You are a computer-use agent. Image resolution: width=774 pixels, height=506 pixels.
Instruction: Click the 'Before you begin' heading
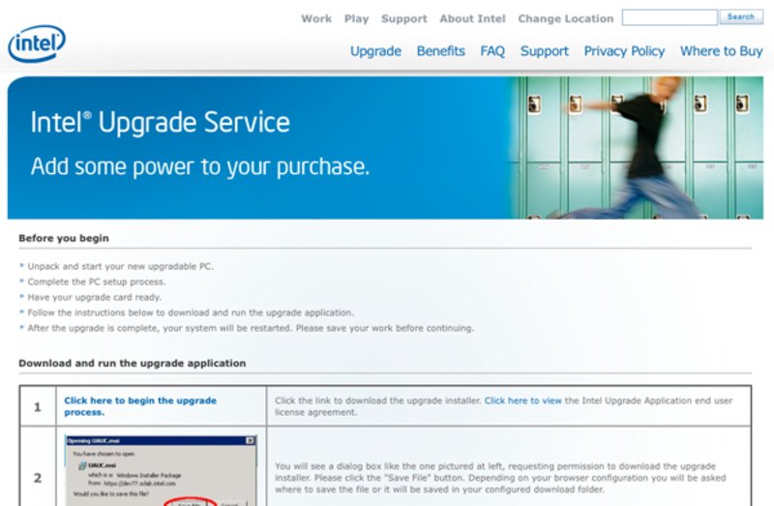(64, 238)
